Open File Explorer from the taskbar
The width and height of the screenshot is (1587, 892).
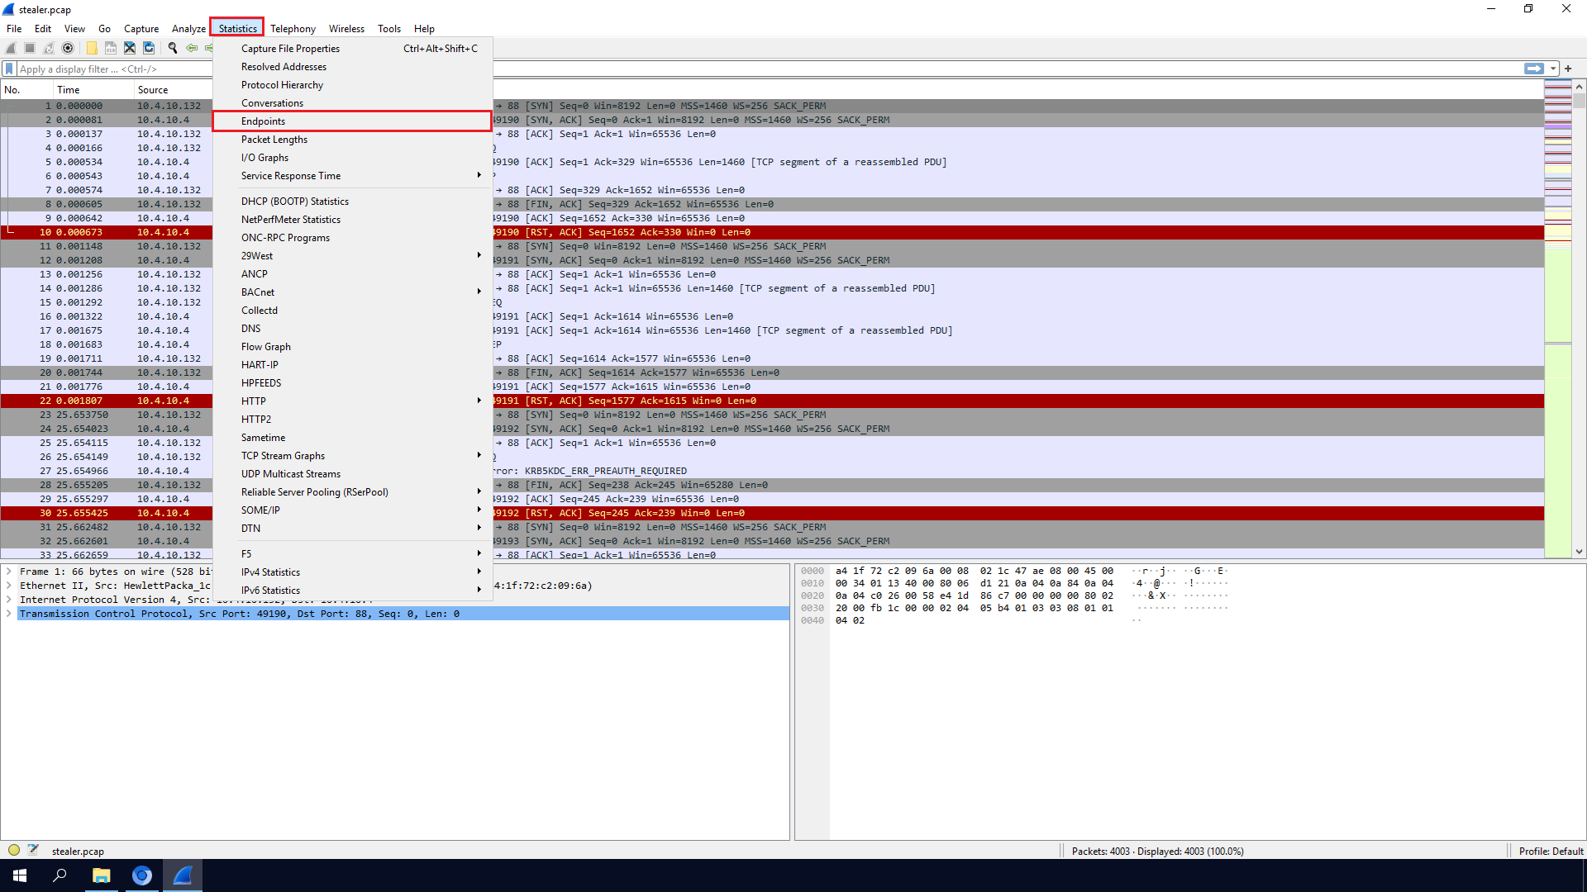tap(101, 875)
